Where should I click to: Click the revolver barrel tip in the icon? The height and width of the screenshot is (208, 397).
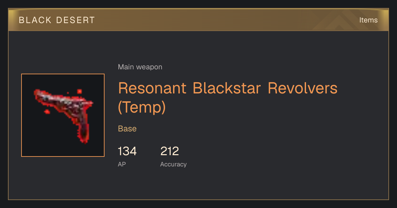pos(37,93)
